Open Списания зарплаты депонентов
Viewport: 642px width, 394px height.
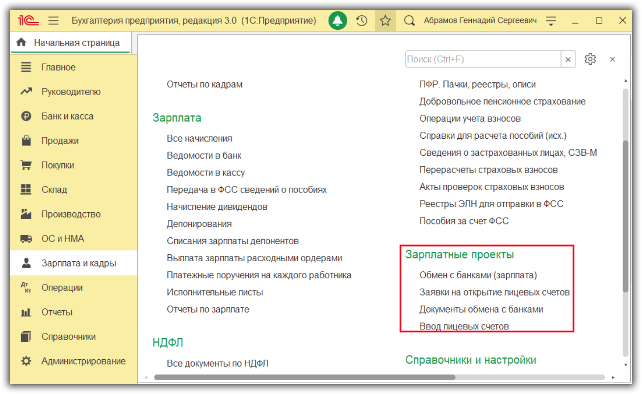tap(233, 241)
